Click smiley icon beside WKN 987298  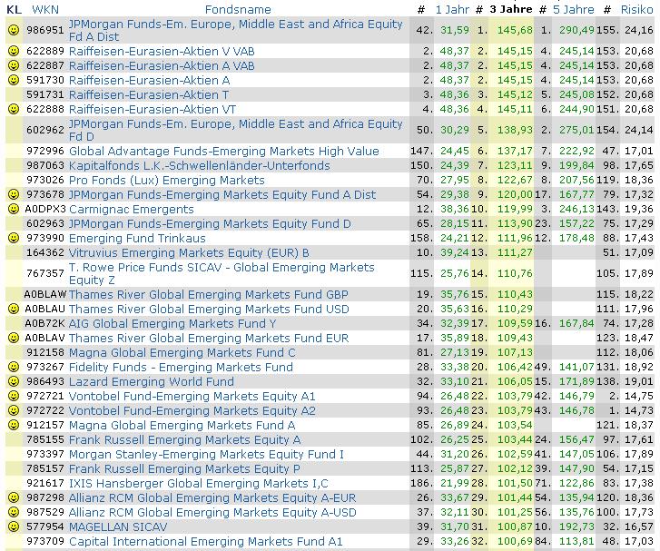pyautogui.click(x=14, y=497)
